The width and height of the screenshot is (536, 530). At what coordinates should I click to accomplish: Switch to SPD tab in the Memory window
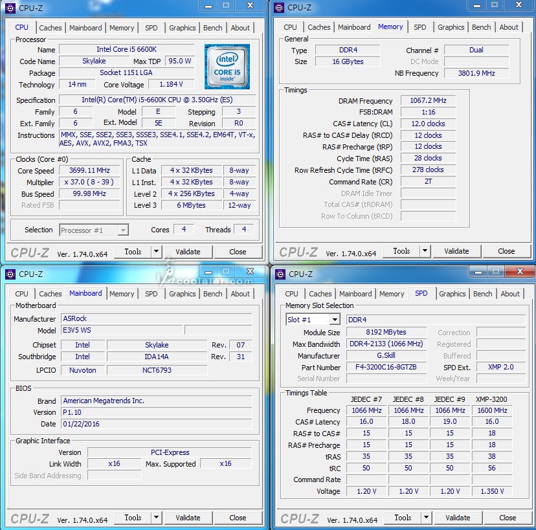pos(419,27)
